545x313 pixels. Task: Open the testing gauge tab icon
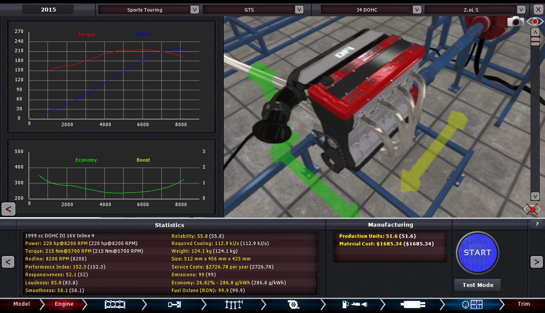(x=472, y=304)
